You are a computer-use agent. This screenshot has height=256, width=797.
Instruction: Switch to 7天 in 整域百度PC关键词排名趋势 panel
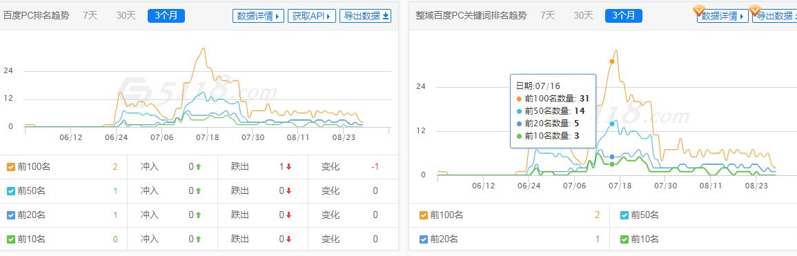pos(547,15)
